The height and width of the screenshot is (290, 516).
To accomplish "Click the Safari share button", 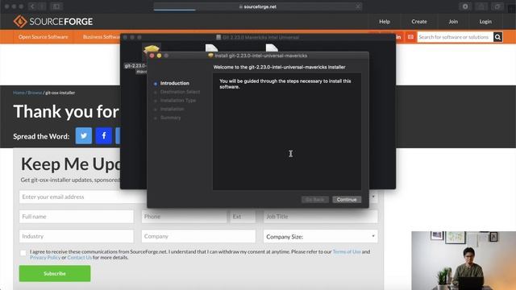I will pos(481,6).
